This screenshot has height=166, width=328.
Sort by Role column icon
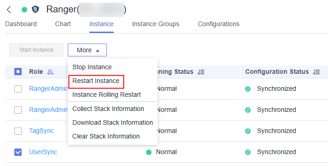(50, 72)
